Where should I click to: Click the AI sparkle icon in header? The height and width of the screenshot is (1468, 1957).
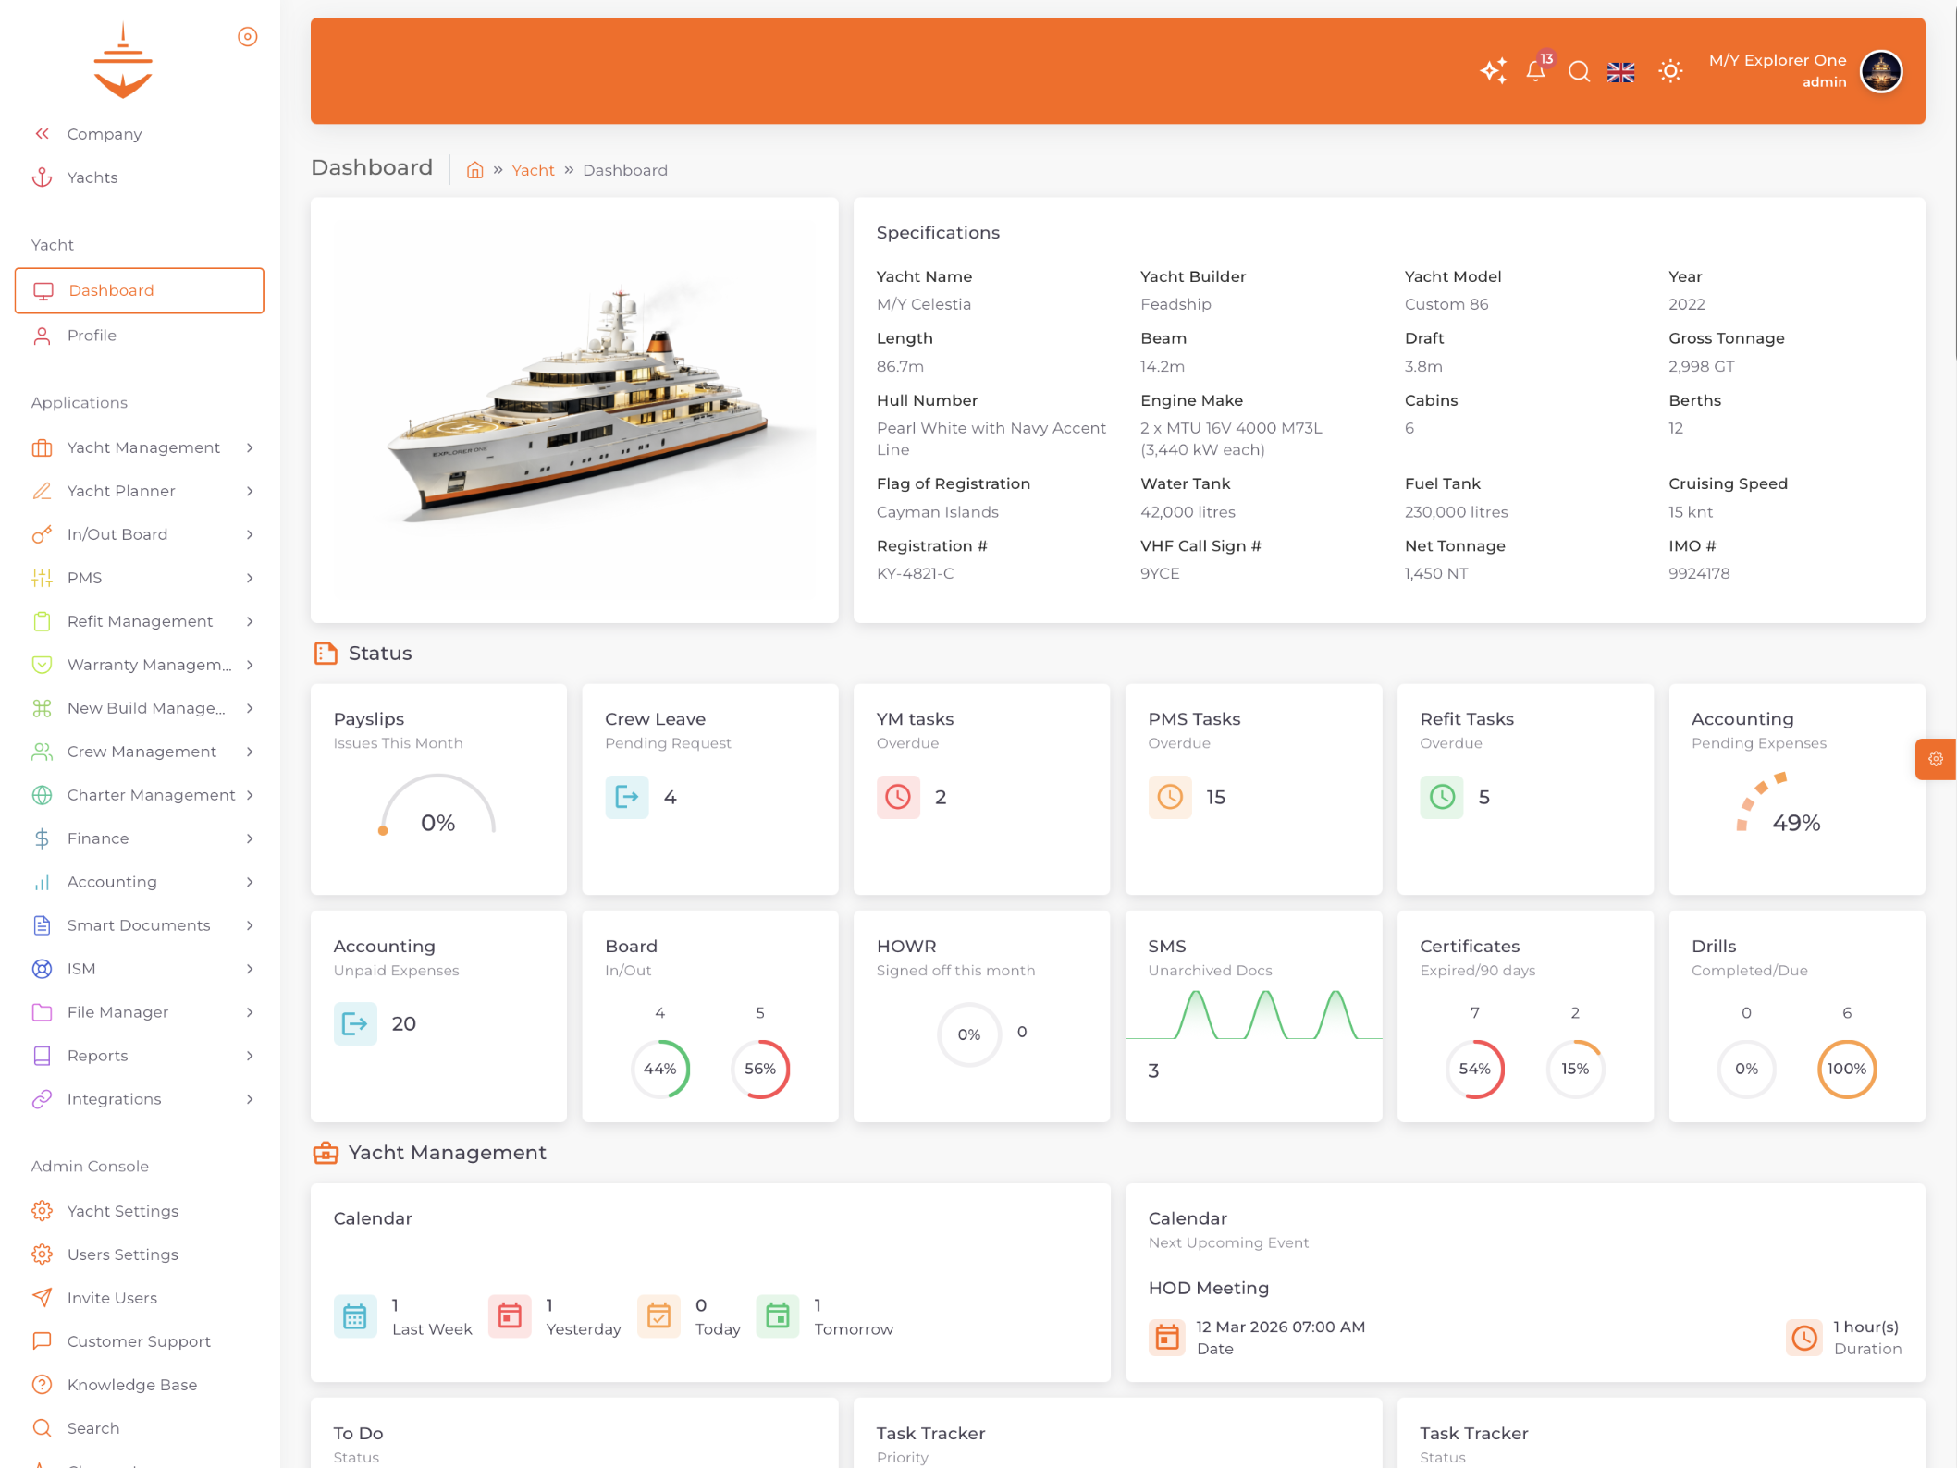[1493, 71]
